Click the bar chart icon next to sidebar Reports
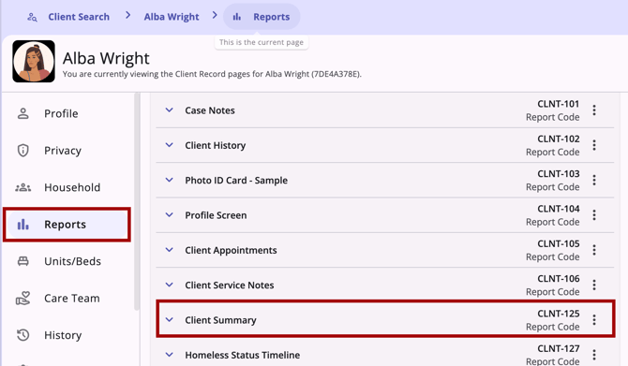This screenshot has width=628, height=366. [x=23, y=225]
